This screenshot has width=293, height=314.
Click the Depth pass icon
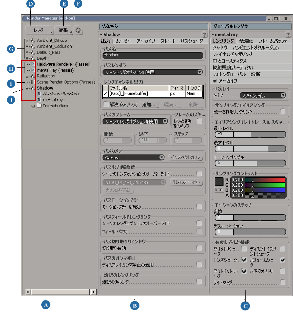tap(33, 58)
